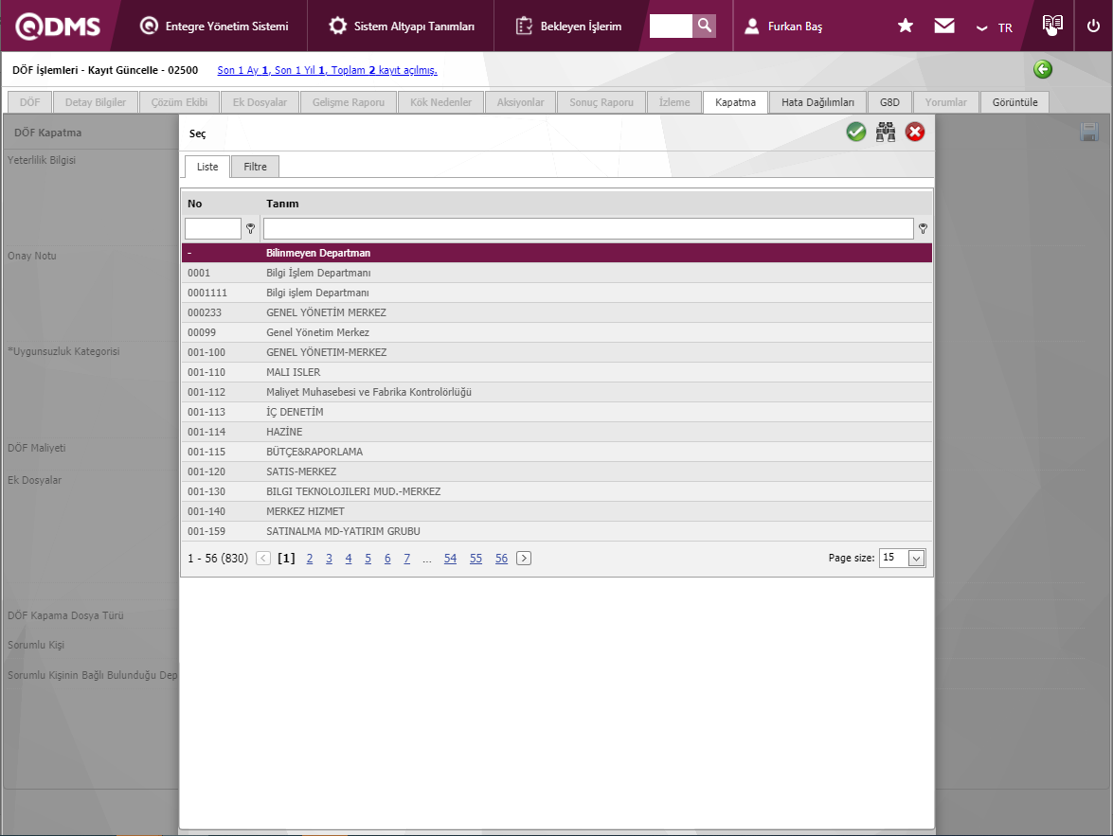
Task: Expand the TR language selector
Action: pyautogui.click(x=995, y=27)
